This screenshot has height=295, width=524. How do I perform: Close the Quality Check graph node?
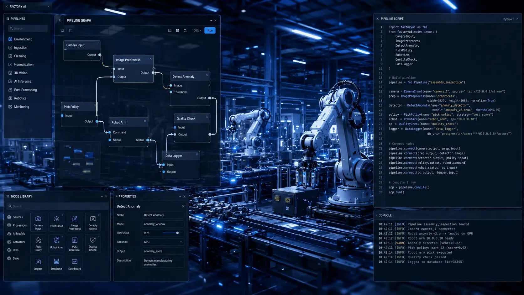(x=207, y=117)
